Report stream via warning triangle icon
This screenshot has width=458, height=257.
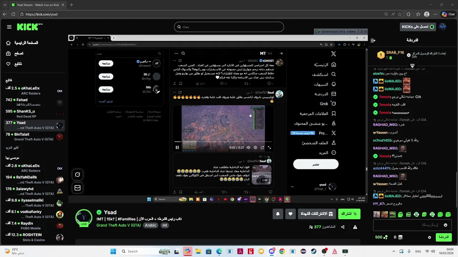[355, 227]
